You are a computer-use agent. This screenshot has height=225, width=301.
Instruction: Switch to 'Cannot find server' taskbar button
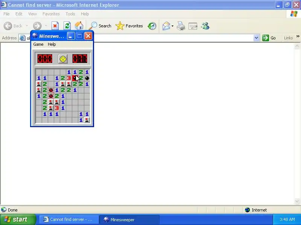(x=69, y=219)
